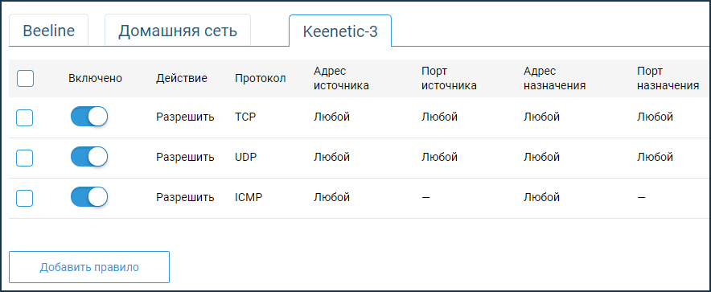Screen dimensions: 711x292
Task: Click the UDP protocol cell
Action: pyautogui.click(x=245, y=158)
